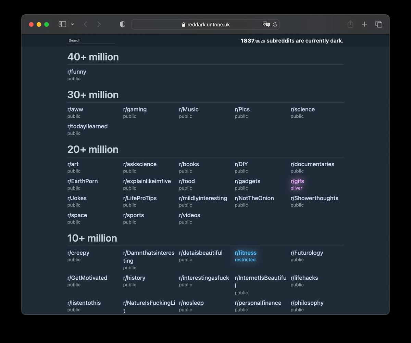Click the '40+ million' heading
The width and height of the screenshot is (411, 343).
(93, 57)
